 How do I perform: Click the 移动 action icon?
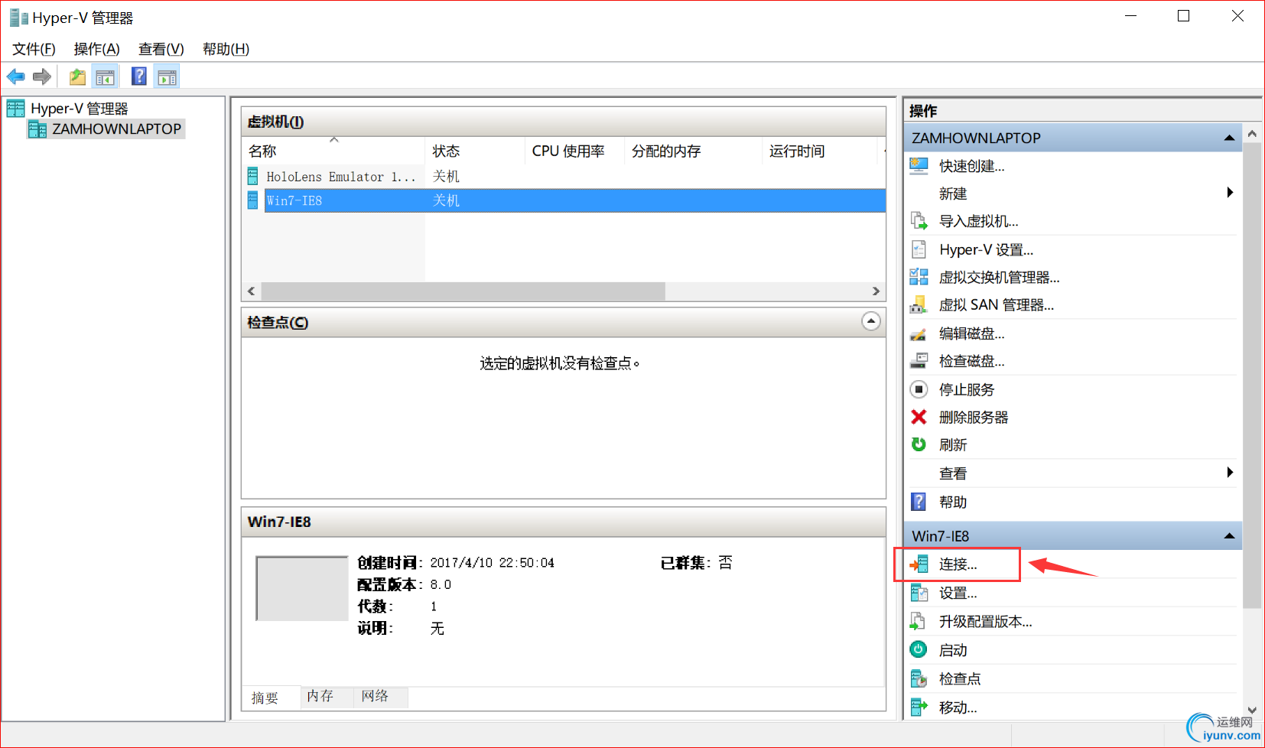coord(919,707)
